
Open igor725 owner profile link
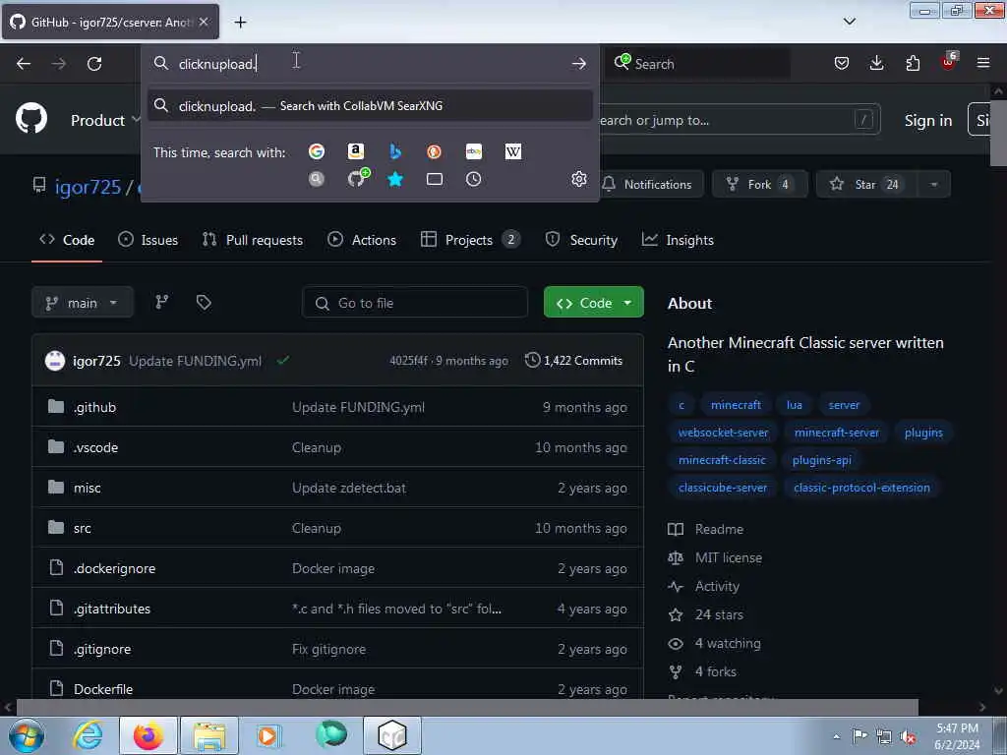[x=88, y=187]
